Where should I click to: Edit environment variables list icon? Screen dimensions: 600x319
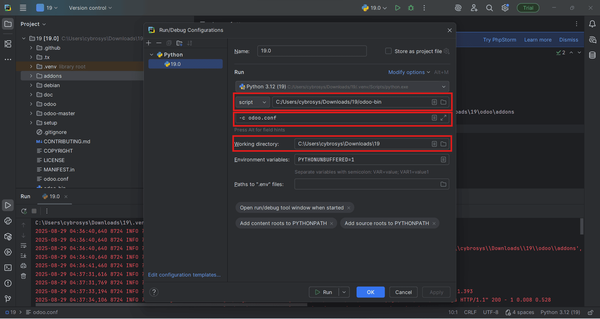443,159
